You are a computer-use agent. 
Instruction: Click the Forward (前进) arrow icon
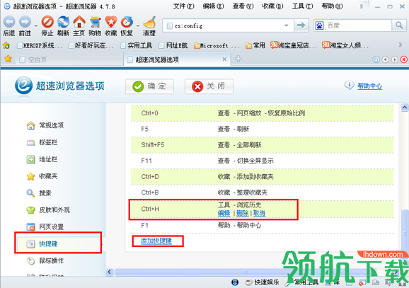(x=25, y=22)
